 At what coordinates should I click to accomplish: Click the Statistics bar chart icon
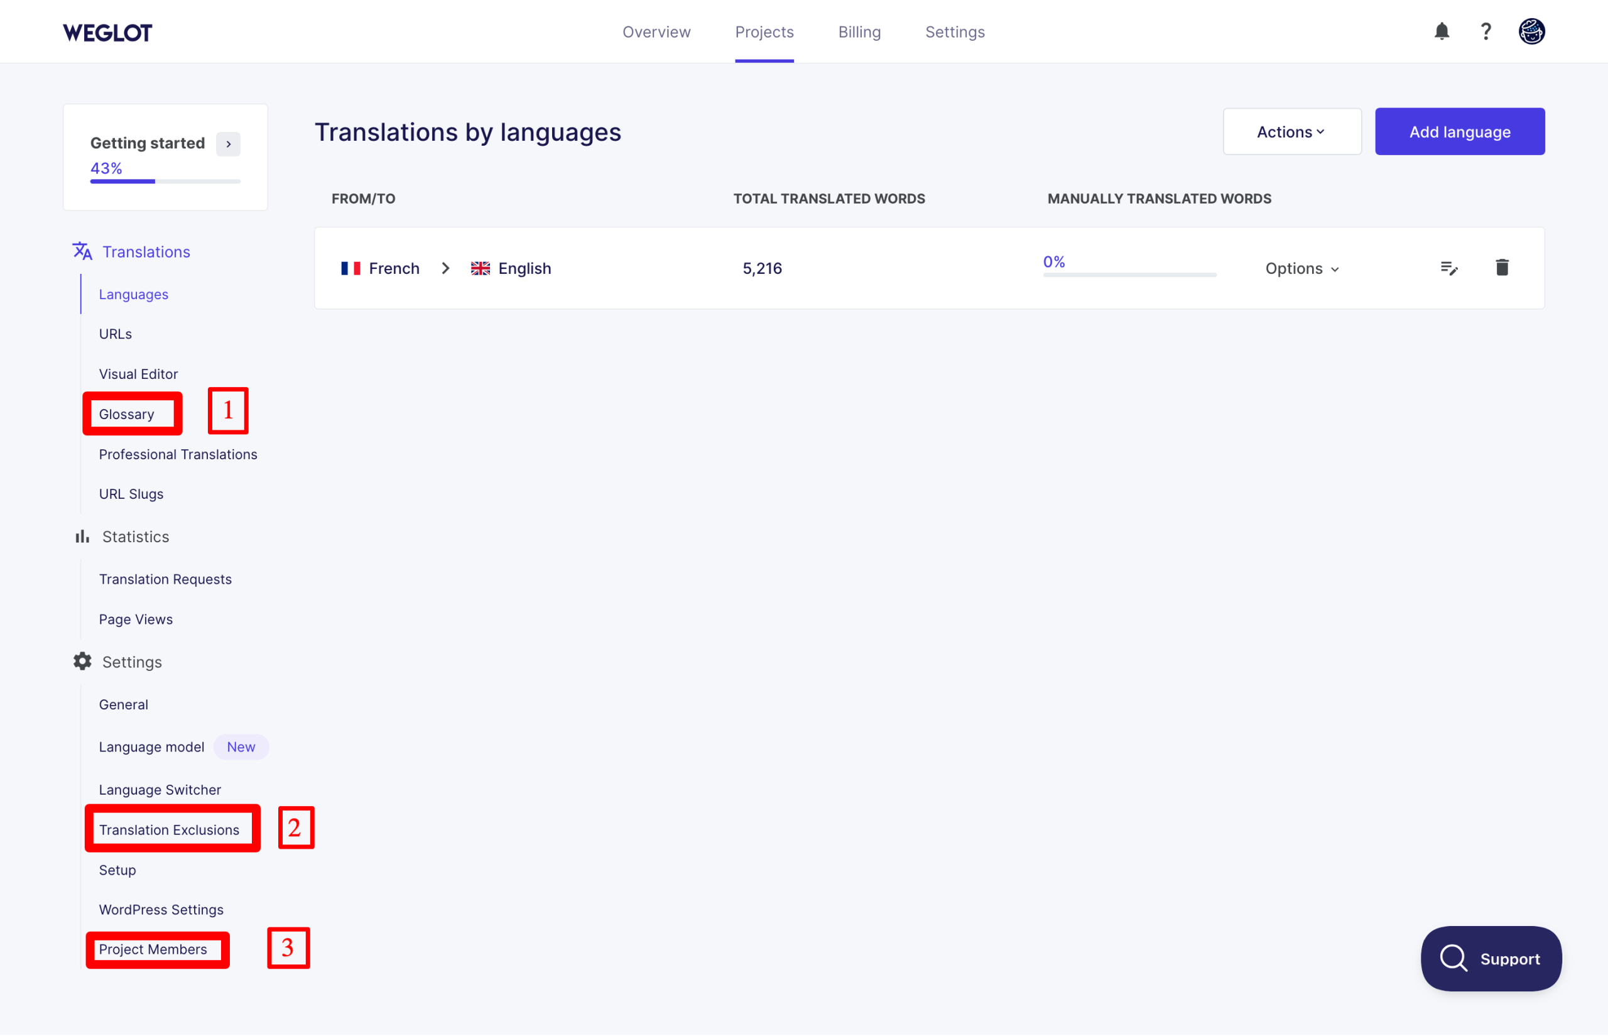tap(82, 536)
